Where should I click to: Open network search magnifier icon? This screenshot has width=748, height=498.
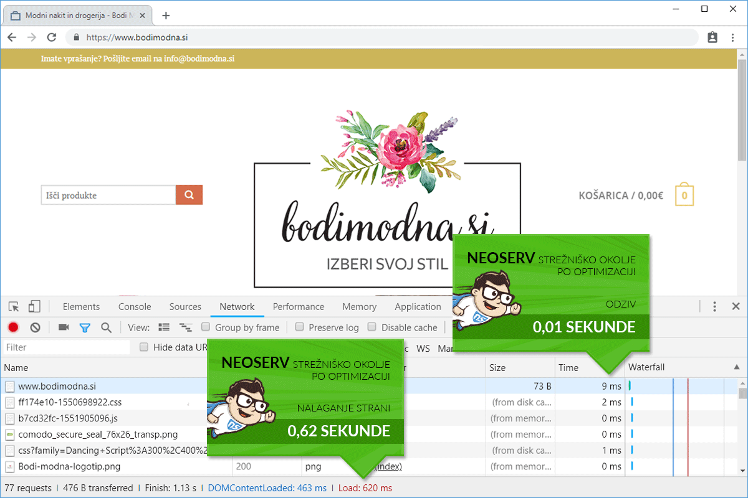click(107, 327)
